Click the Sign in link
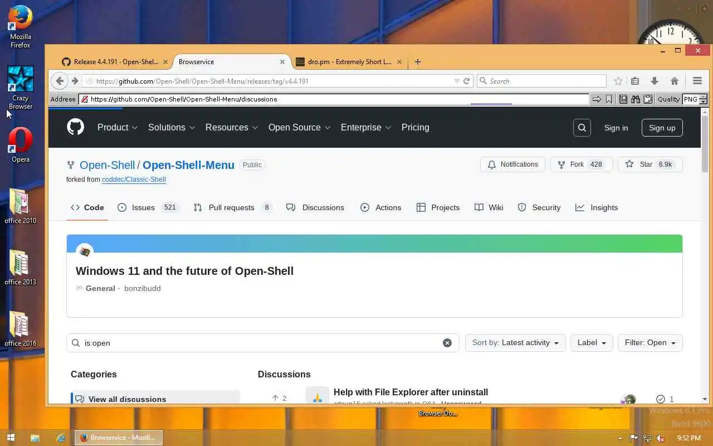The width and height of the screenshot is (713, 446). tap(616, 128)
